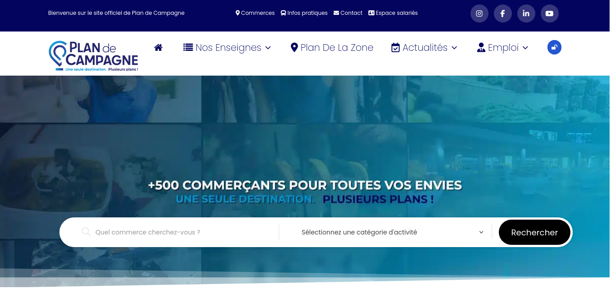Image resolution: width=615 pixels, height=293 pixels.
Task: Click the Commerces top link
Action: [x=255, y=13]
